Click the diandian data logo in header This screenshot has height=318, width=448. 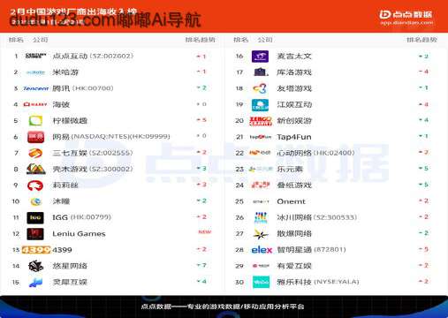[406, 17]
